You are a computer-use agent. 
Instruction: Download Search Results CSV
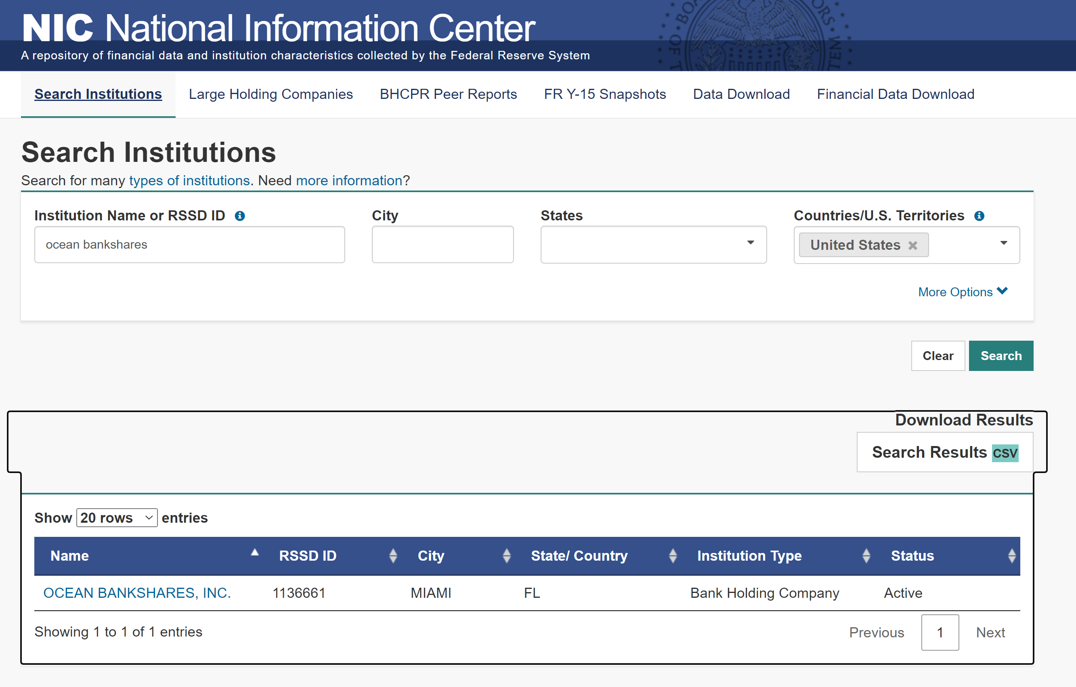tap(944, 452)
